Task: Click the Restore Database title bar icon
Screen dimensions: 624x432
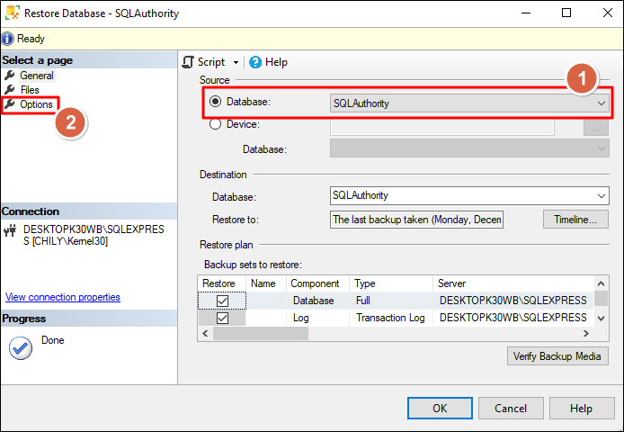Action: [12, 13]
